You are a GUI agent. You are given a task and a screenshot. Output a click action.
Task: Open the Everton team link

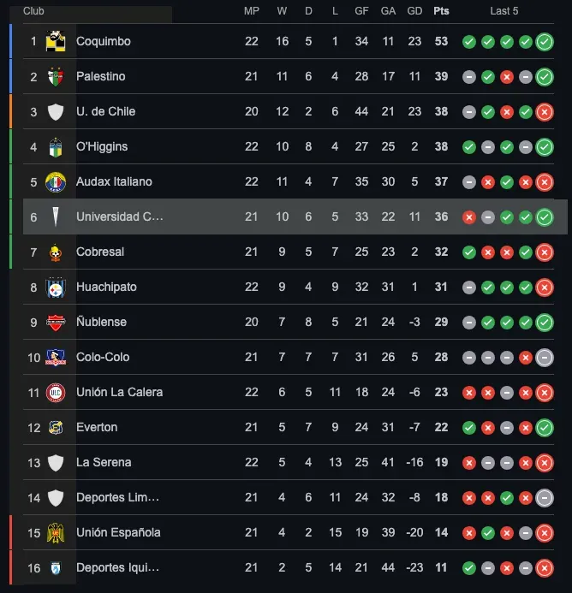pos(97,427)
